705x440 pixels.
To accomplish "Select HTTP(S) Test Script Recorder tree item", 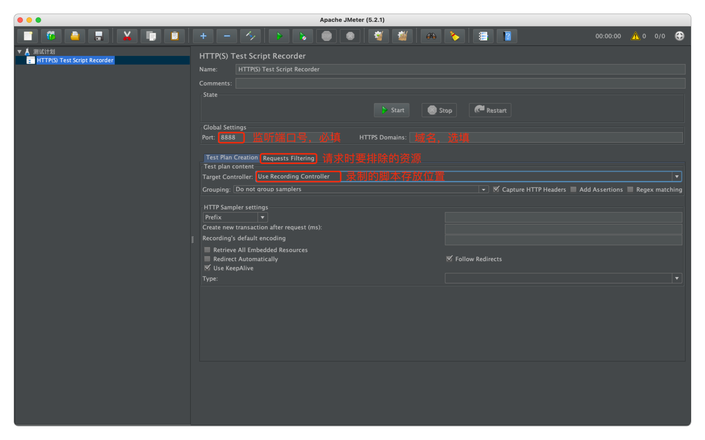I will click(x=75, y=60).
